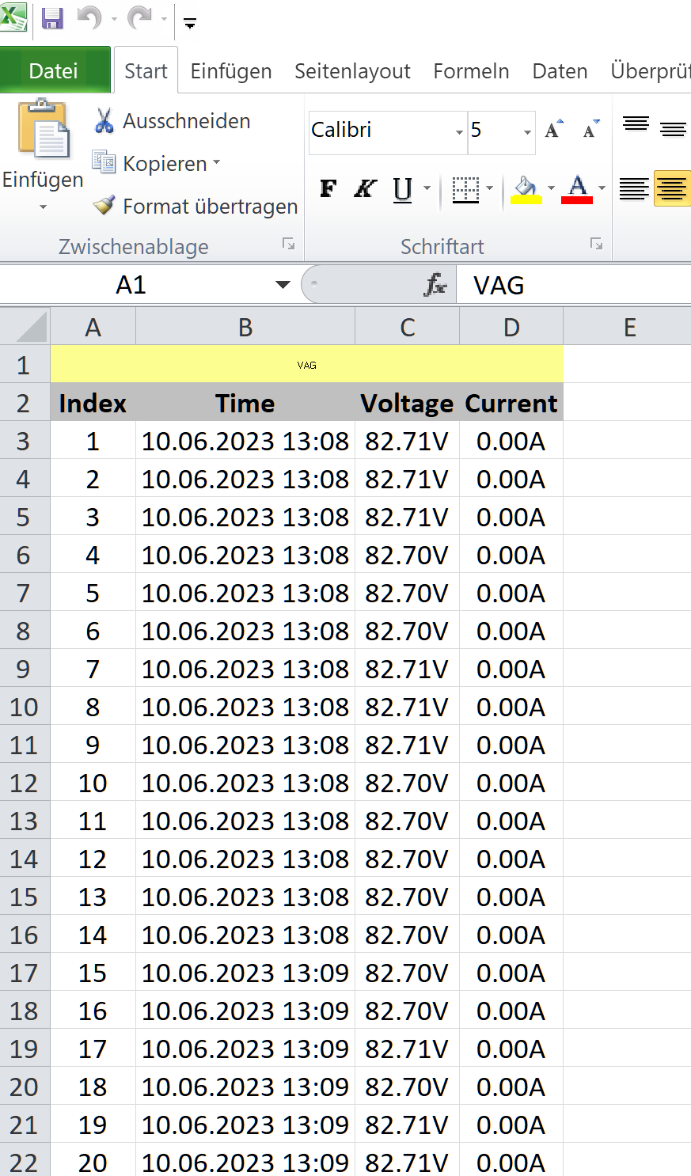This screenshot has width=691, height=1176.
Task: Click the Ausschneiden scissors icon
Action: click(x=104, y=121)
